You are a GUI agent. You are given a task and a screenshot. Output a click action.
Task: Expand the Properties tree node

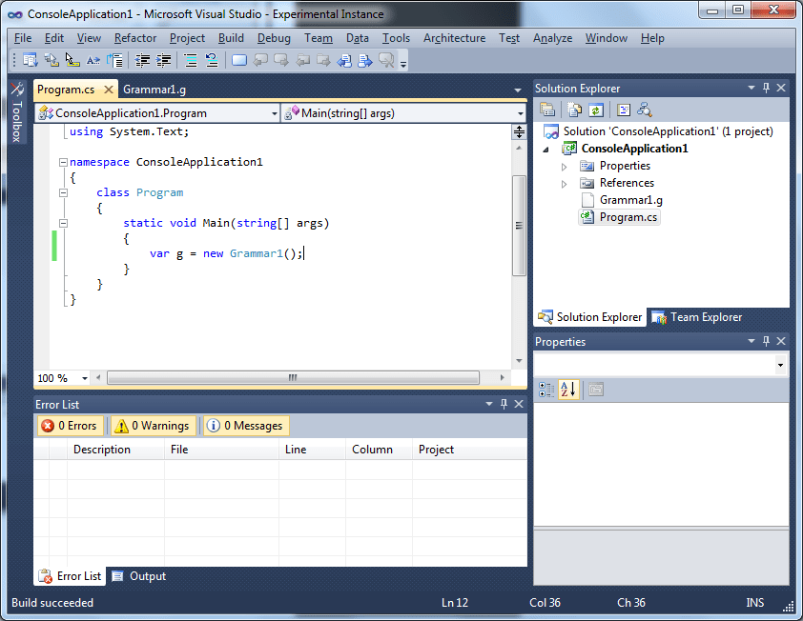(564, 167)
